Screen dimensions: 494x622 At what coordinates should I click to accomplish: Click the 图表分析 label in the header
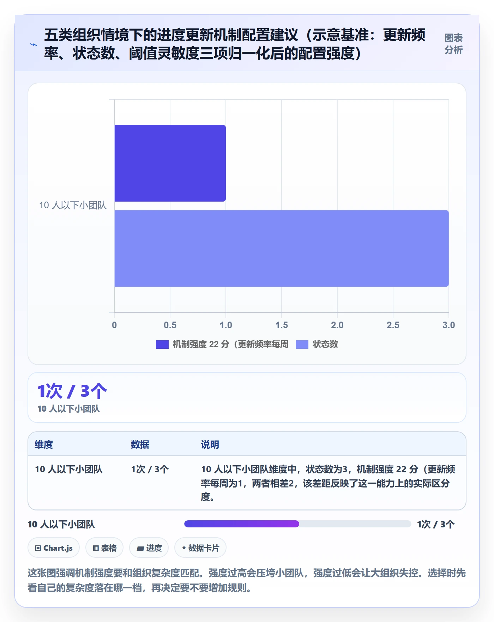[x=453, y=44]
